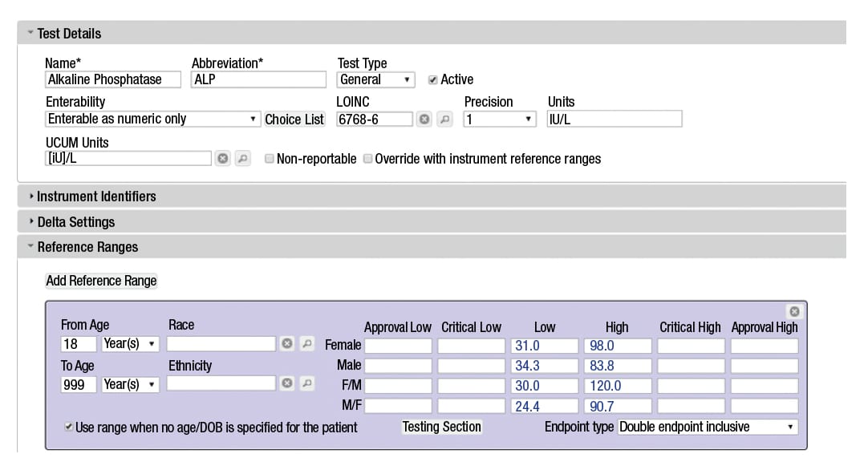The width and height of the screenshot is (860, 462).
Task: Open the Enterability dropdown
Action: click(x=152, y=120)
